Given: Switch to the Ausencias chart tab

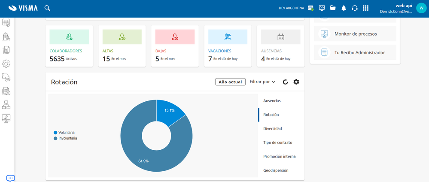Looking at the screenshot, I should 272,101.
